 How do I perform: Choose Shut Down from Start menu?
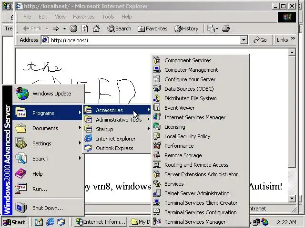coord(48,208)
